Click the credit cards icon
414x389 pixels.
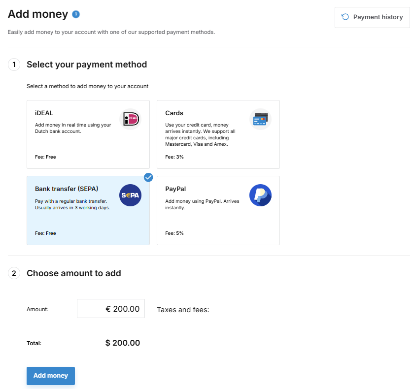click(260, 119)
